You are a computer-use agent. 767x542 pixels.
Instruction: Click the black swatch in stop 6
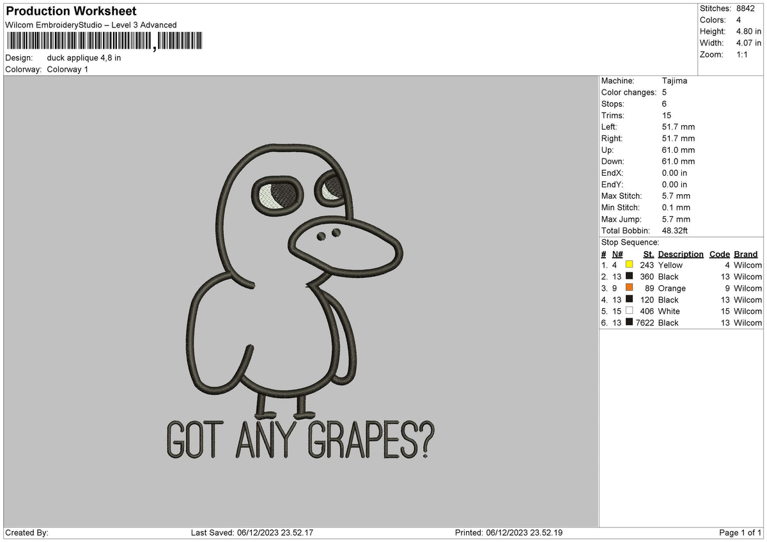629,323
